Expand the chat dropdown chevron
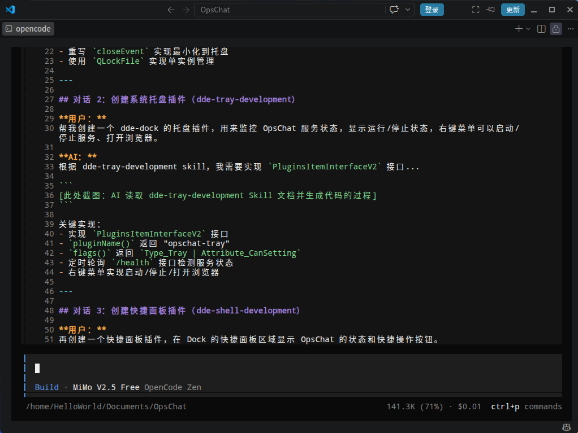Screen dimensions: 578x433 point(408,10)
